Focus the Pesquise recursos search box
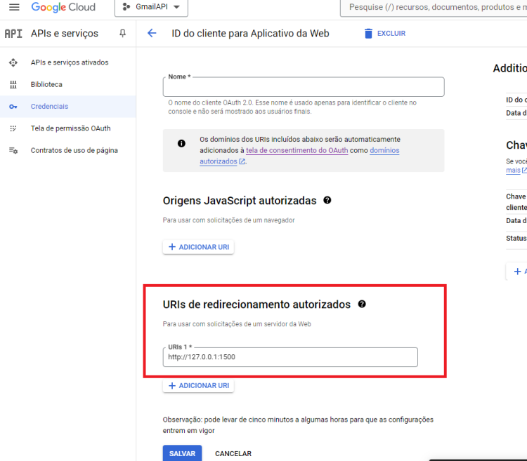The image size is (527, 461). (x=434, y=7)
